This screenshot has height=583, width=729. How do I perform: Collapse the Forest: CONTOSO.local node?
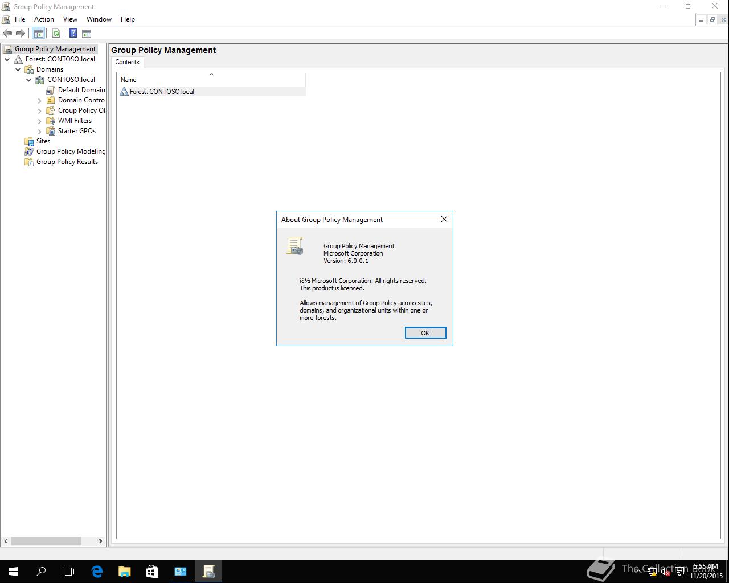(7, 59)
